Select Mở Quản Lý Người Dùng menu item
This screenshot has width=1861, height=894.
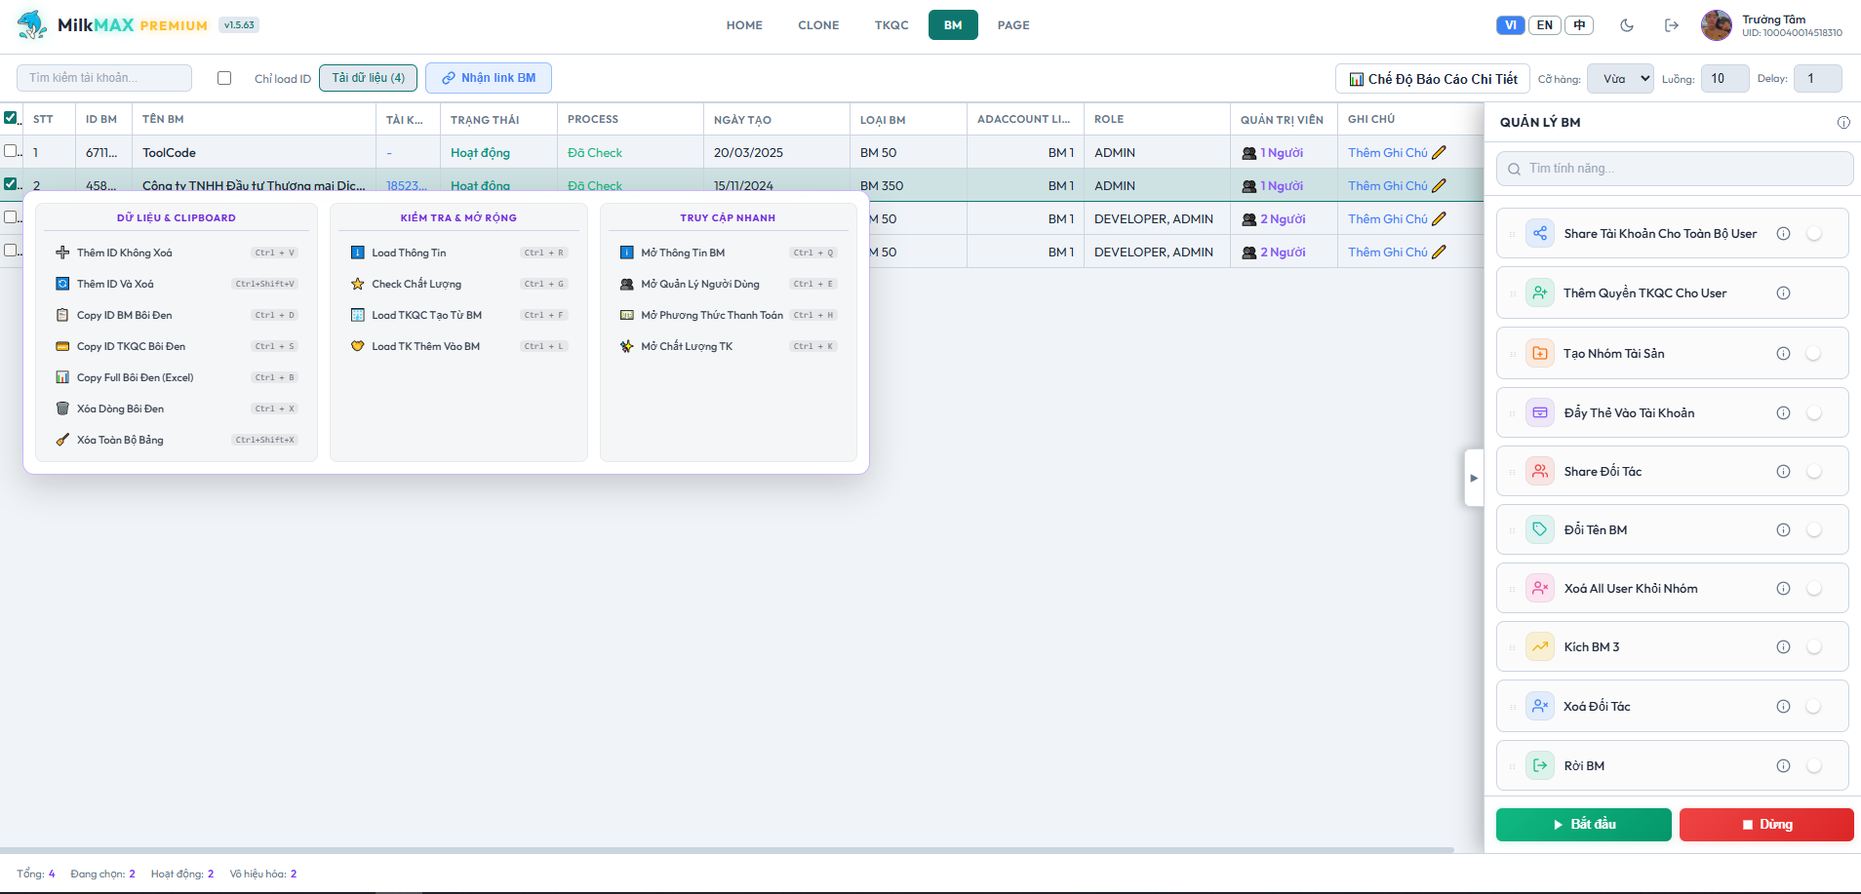(729, 284)
